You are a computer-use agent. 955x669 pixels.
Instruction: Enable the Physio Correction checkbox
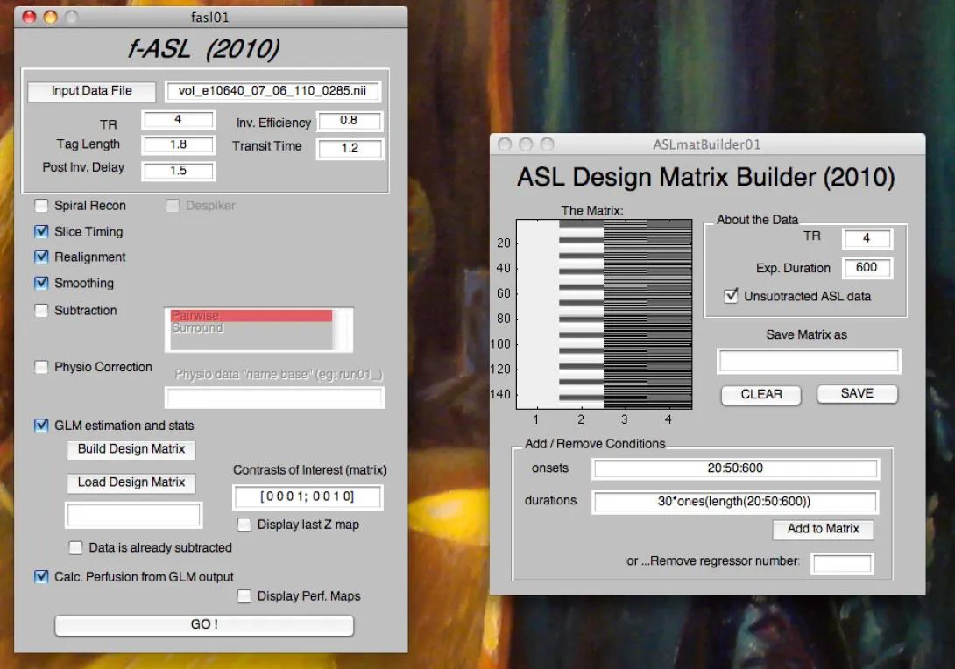pos(41,367)
